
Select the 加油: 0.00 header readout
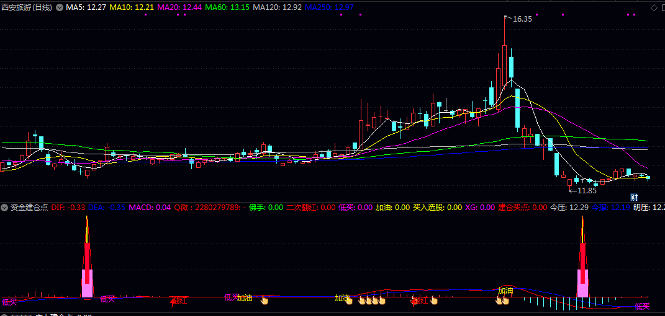point(392,208)
